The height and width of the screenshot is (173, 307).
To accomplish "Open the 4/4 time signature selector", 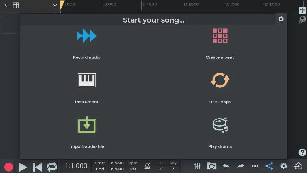I will coord(160,166).
